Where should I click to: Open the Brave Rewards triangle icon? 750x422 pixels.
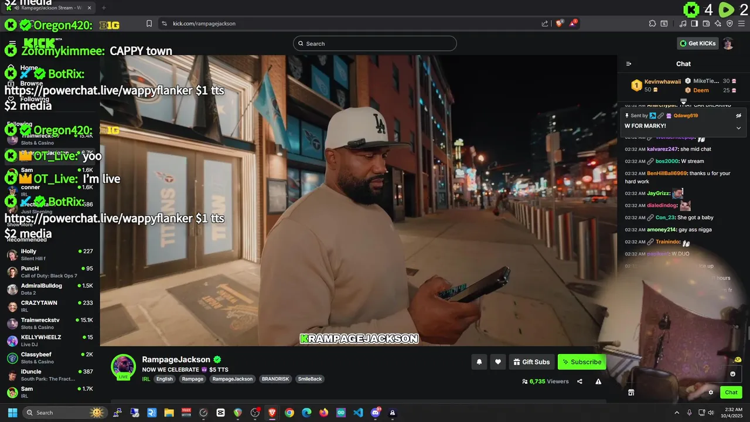(x=572, y=23)
